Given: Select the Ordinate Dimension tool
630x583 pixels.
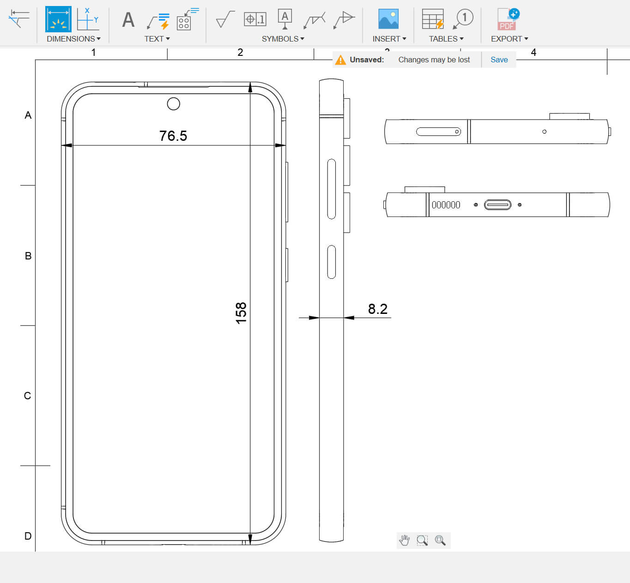Looking at the screenshot, I should [x=87, y=19].
